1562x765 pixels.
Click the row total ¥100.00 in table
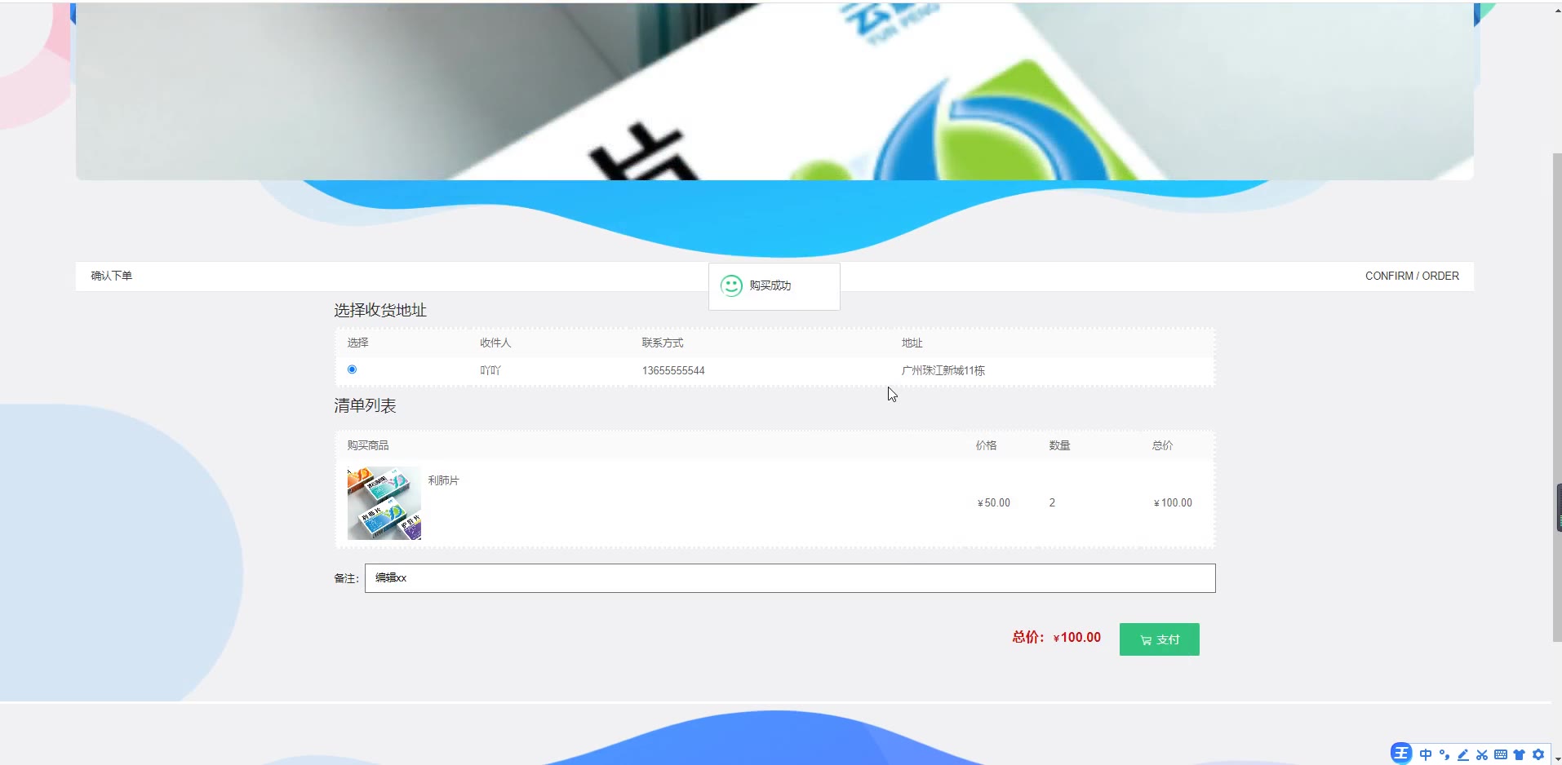(x=1173, y=502)
